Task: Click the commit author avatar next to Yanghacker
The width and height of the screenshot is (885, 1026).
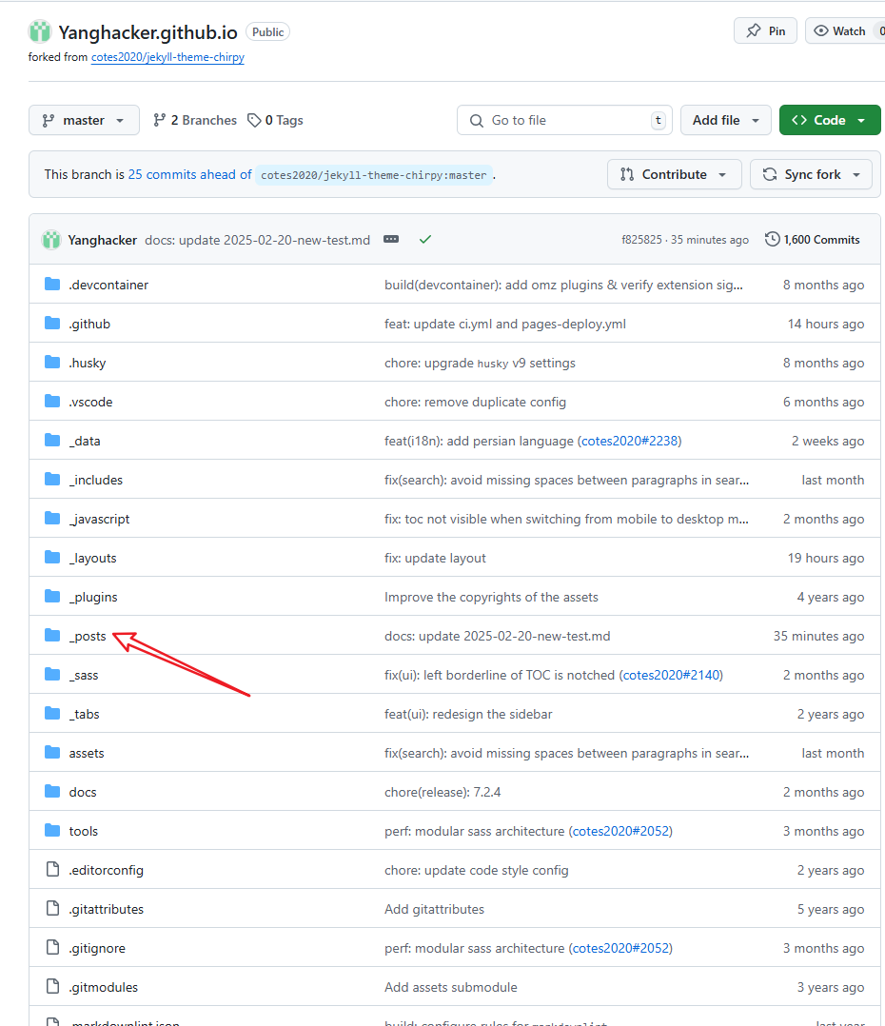Action: click(x=51, y=240)
